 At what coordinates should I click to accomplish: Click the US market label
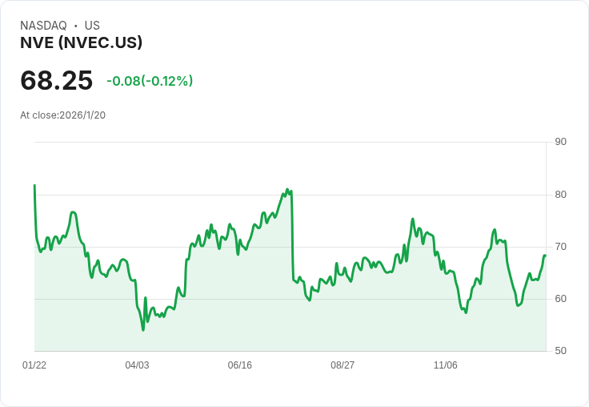[x=92, y=26]
